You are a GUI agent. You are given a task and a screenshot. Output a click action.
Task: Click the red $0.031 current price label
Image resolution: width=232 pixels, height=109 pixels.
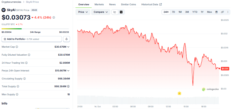[225, 69]
